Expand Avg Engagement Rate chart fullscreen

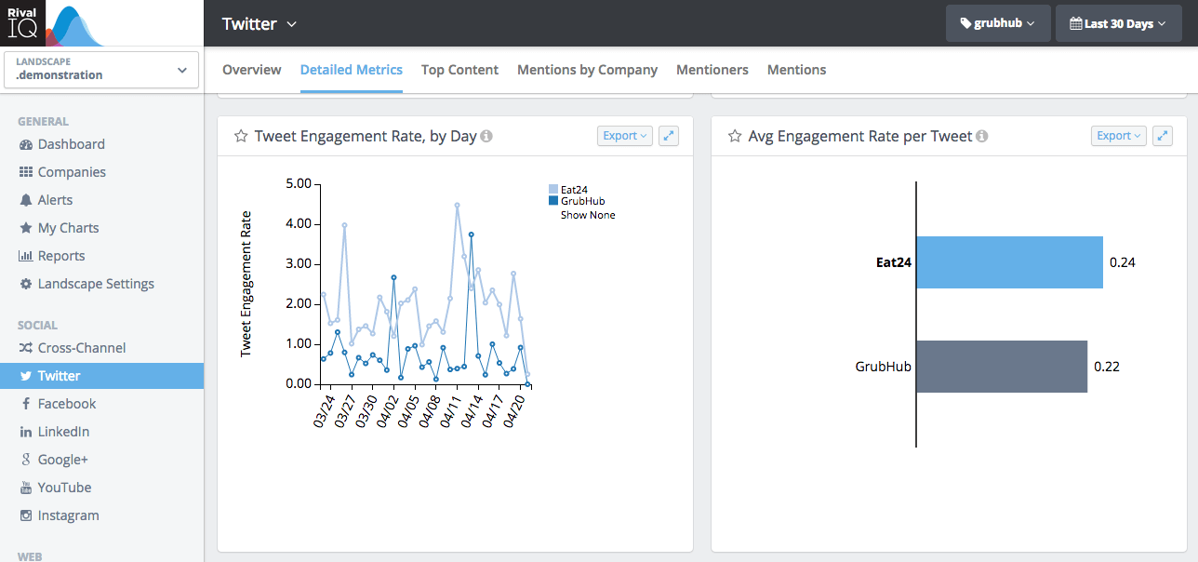coord(1163,136)
